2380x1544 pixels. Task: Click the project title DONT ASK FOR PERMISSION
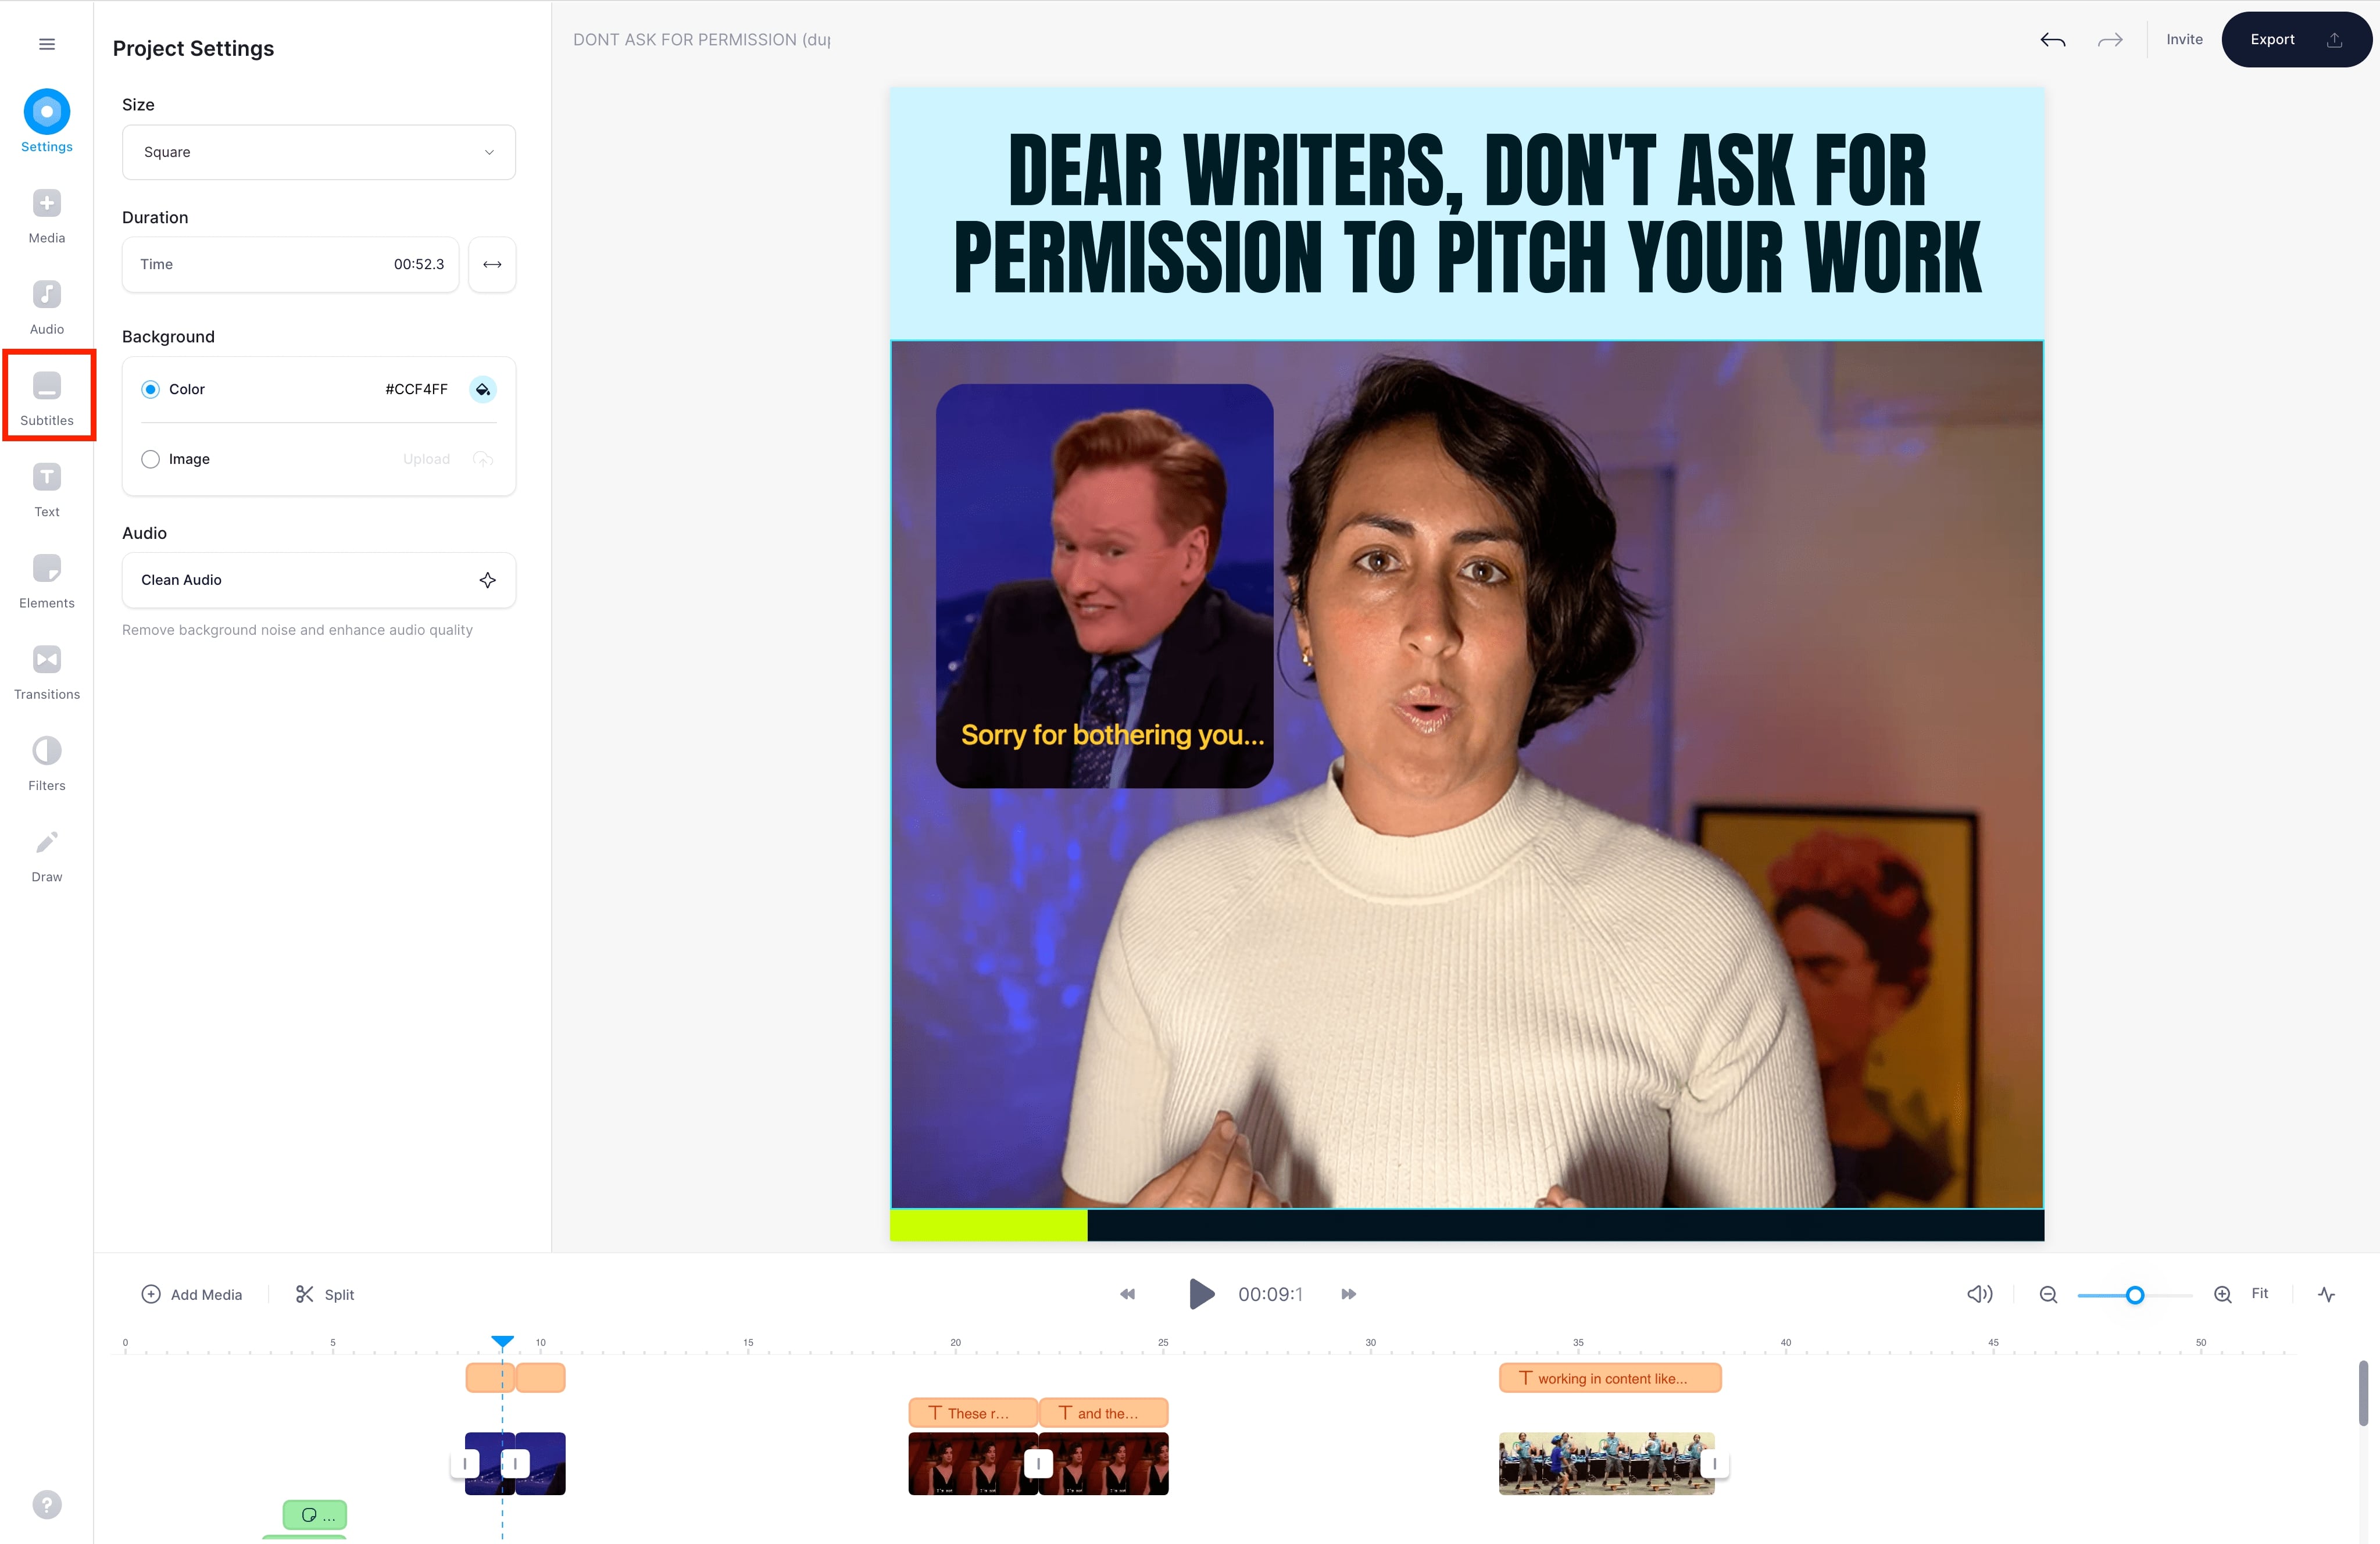point(701,39)
